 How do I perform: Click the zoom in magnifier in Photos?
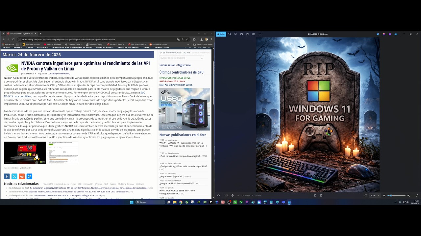[x=409, y=196]
